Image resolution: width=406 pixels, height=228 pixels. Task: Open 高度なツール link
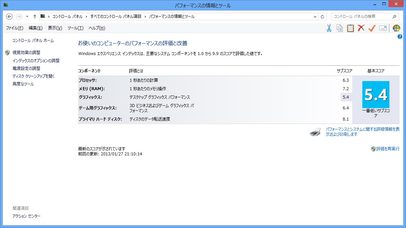tap(23, 84)
